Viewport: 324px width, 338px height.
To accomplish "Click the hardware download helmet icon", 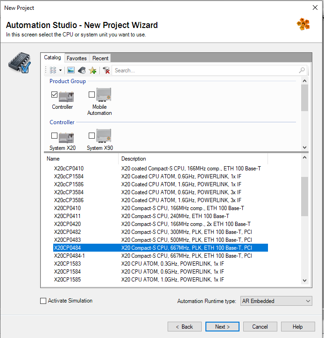I will [82, 70].
